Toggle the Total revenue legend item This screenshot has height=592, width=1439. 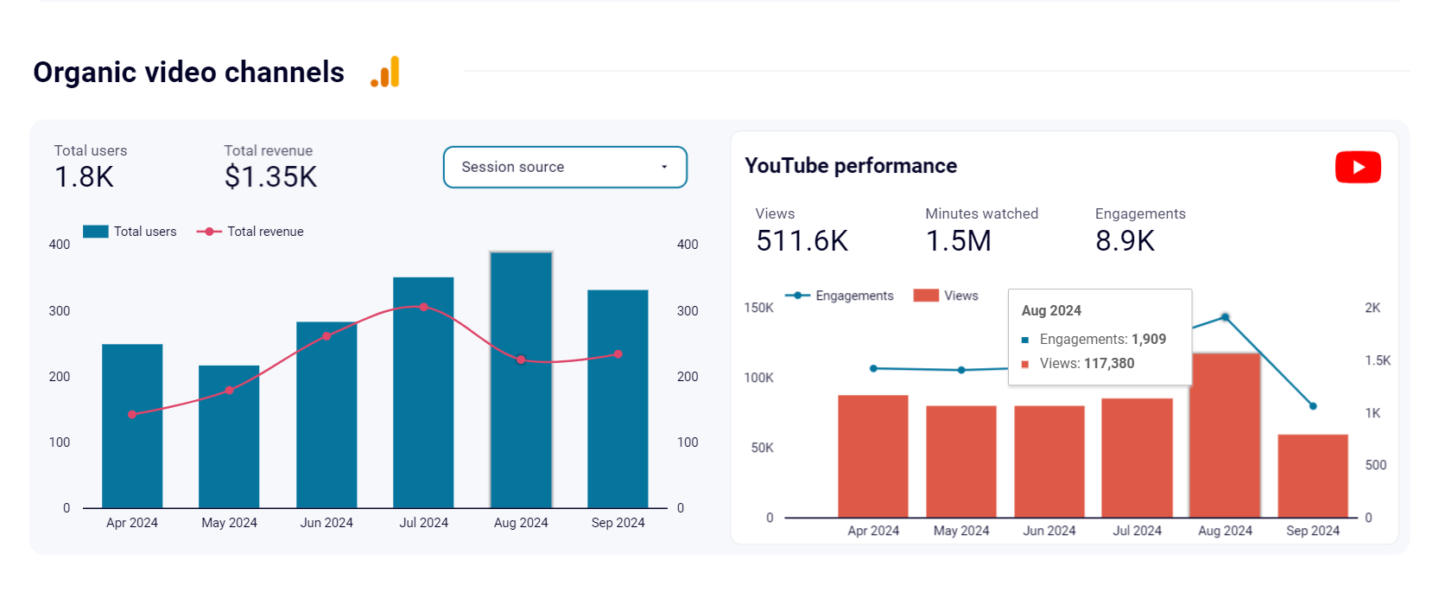(250, 232)
